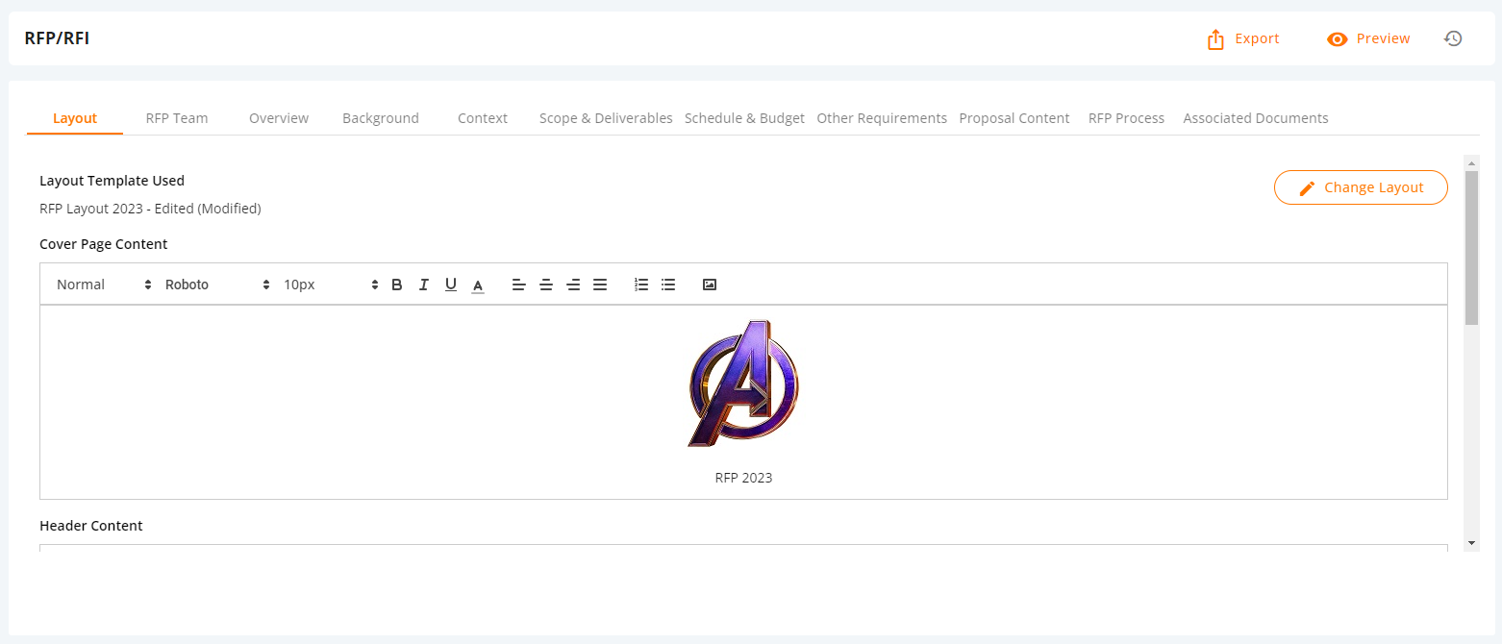The width and height of the screenshot is (1502, 644).
Task: Toggle bold formatting in cover page toolbar
Action: (397, 285)
